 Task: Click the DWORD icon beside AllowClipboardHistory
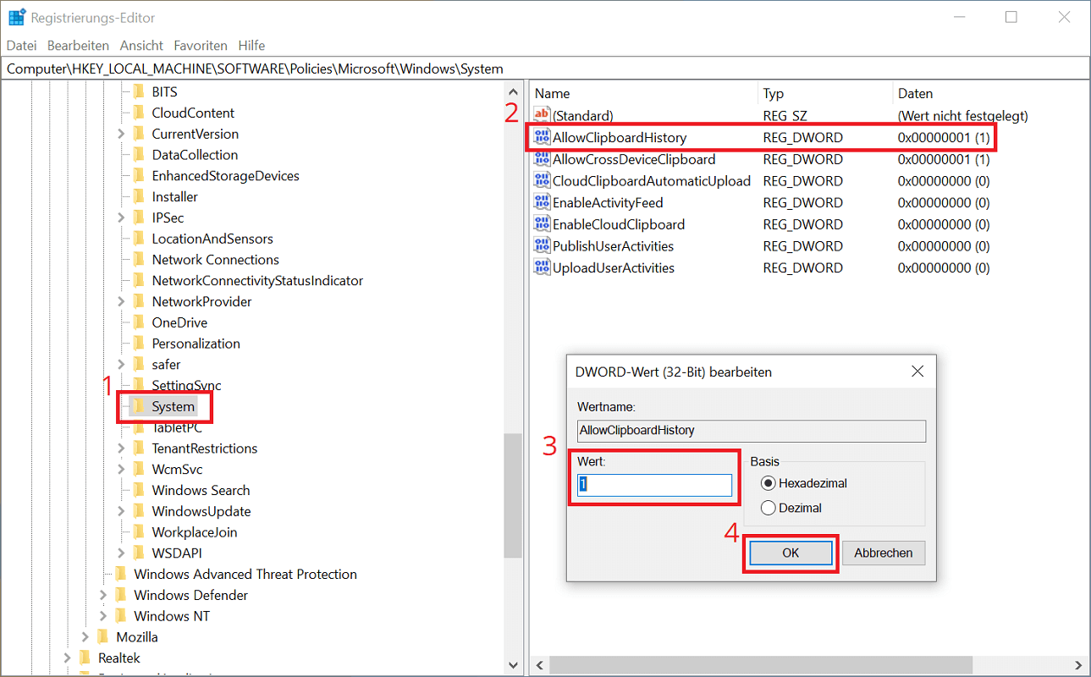542,137
